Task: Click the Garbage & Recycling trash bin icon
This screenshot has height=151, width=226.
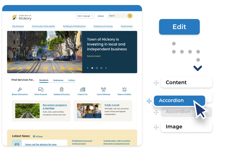Action: [x=62, y=89]
